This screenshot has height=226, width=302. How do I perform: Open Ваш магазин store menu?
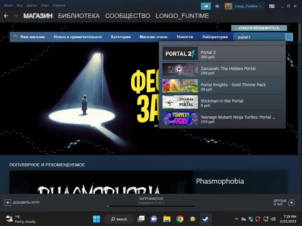click(x=32, y=37)
